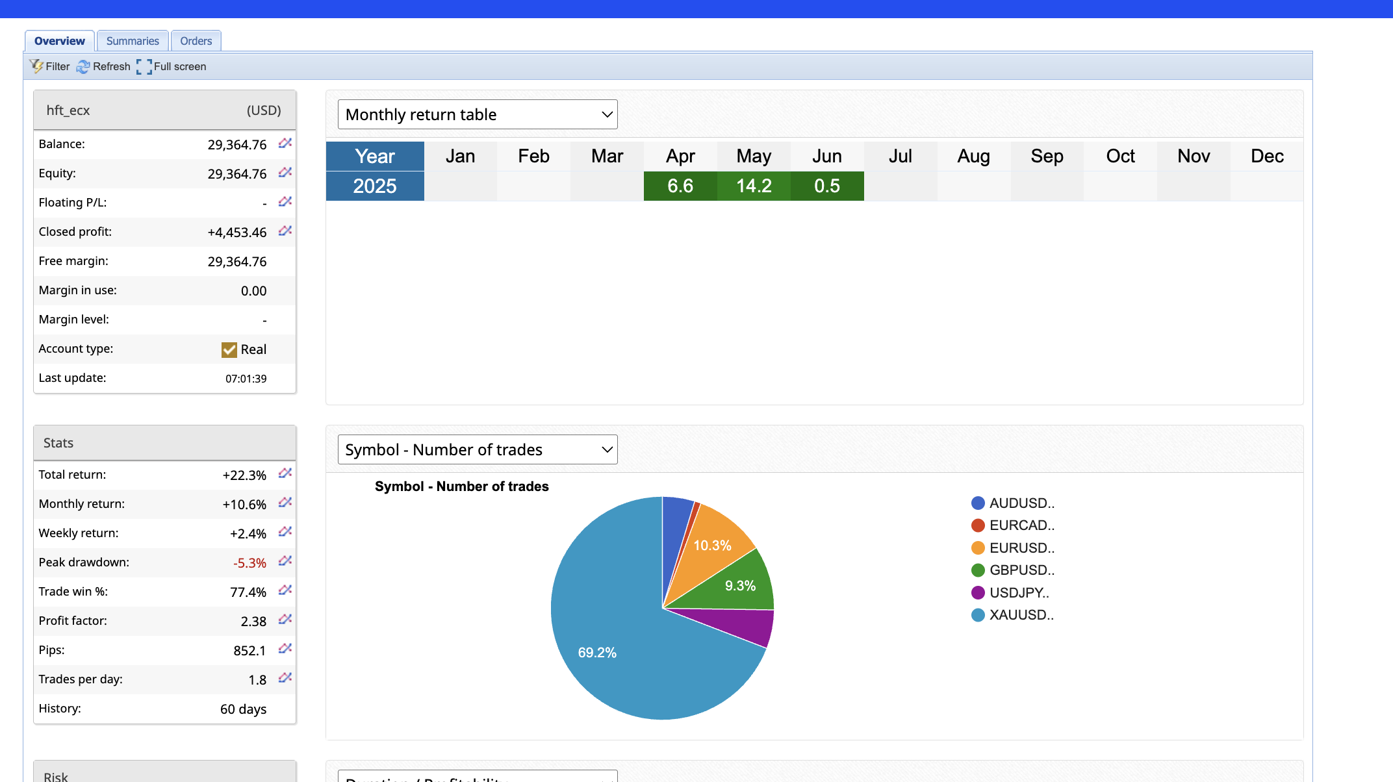Click chart icon beside Profit factor
Viewport: 1393px width, 782px height.
tap(285, 620)
